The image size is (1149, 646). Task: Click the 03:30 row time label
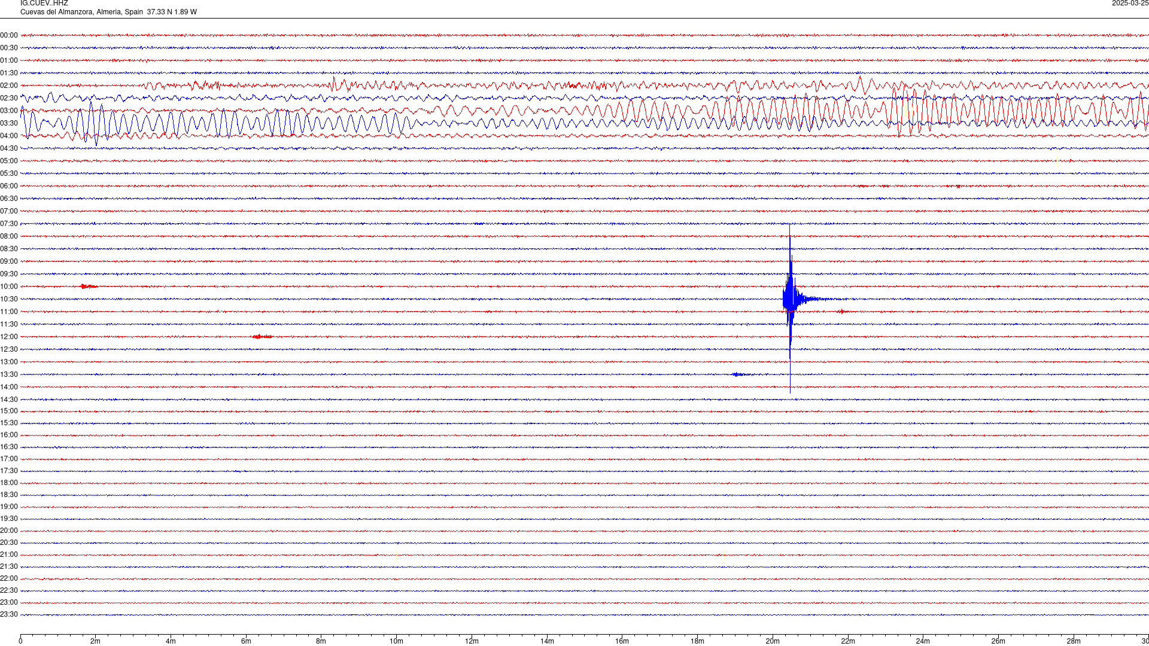pyautogui.click(x=9, y=123)
